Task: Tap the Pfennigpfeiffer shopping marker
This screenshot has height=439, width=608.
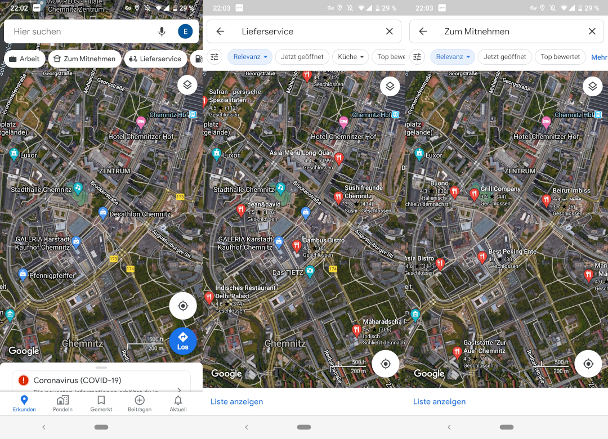Action: point(23,275)
